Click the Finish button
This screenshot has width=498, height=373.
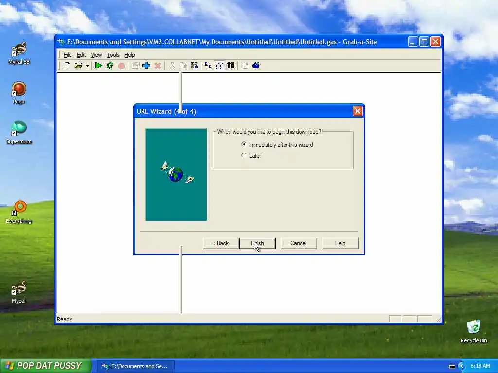coord(257,243)
